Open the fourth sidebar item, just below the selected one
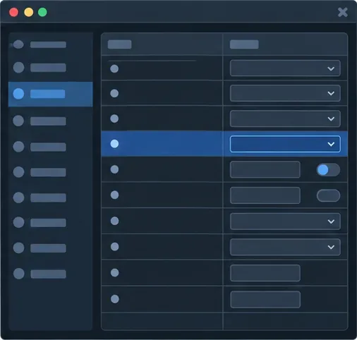Screen dimensions: 357x340 (x=40, y=121)
